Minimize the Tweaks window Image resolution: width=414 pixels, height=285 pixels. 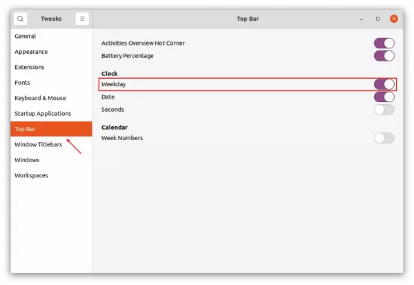(x=361, y=19)
